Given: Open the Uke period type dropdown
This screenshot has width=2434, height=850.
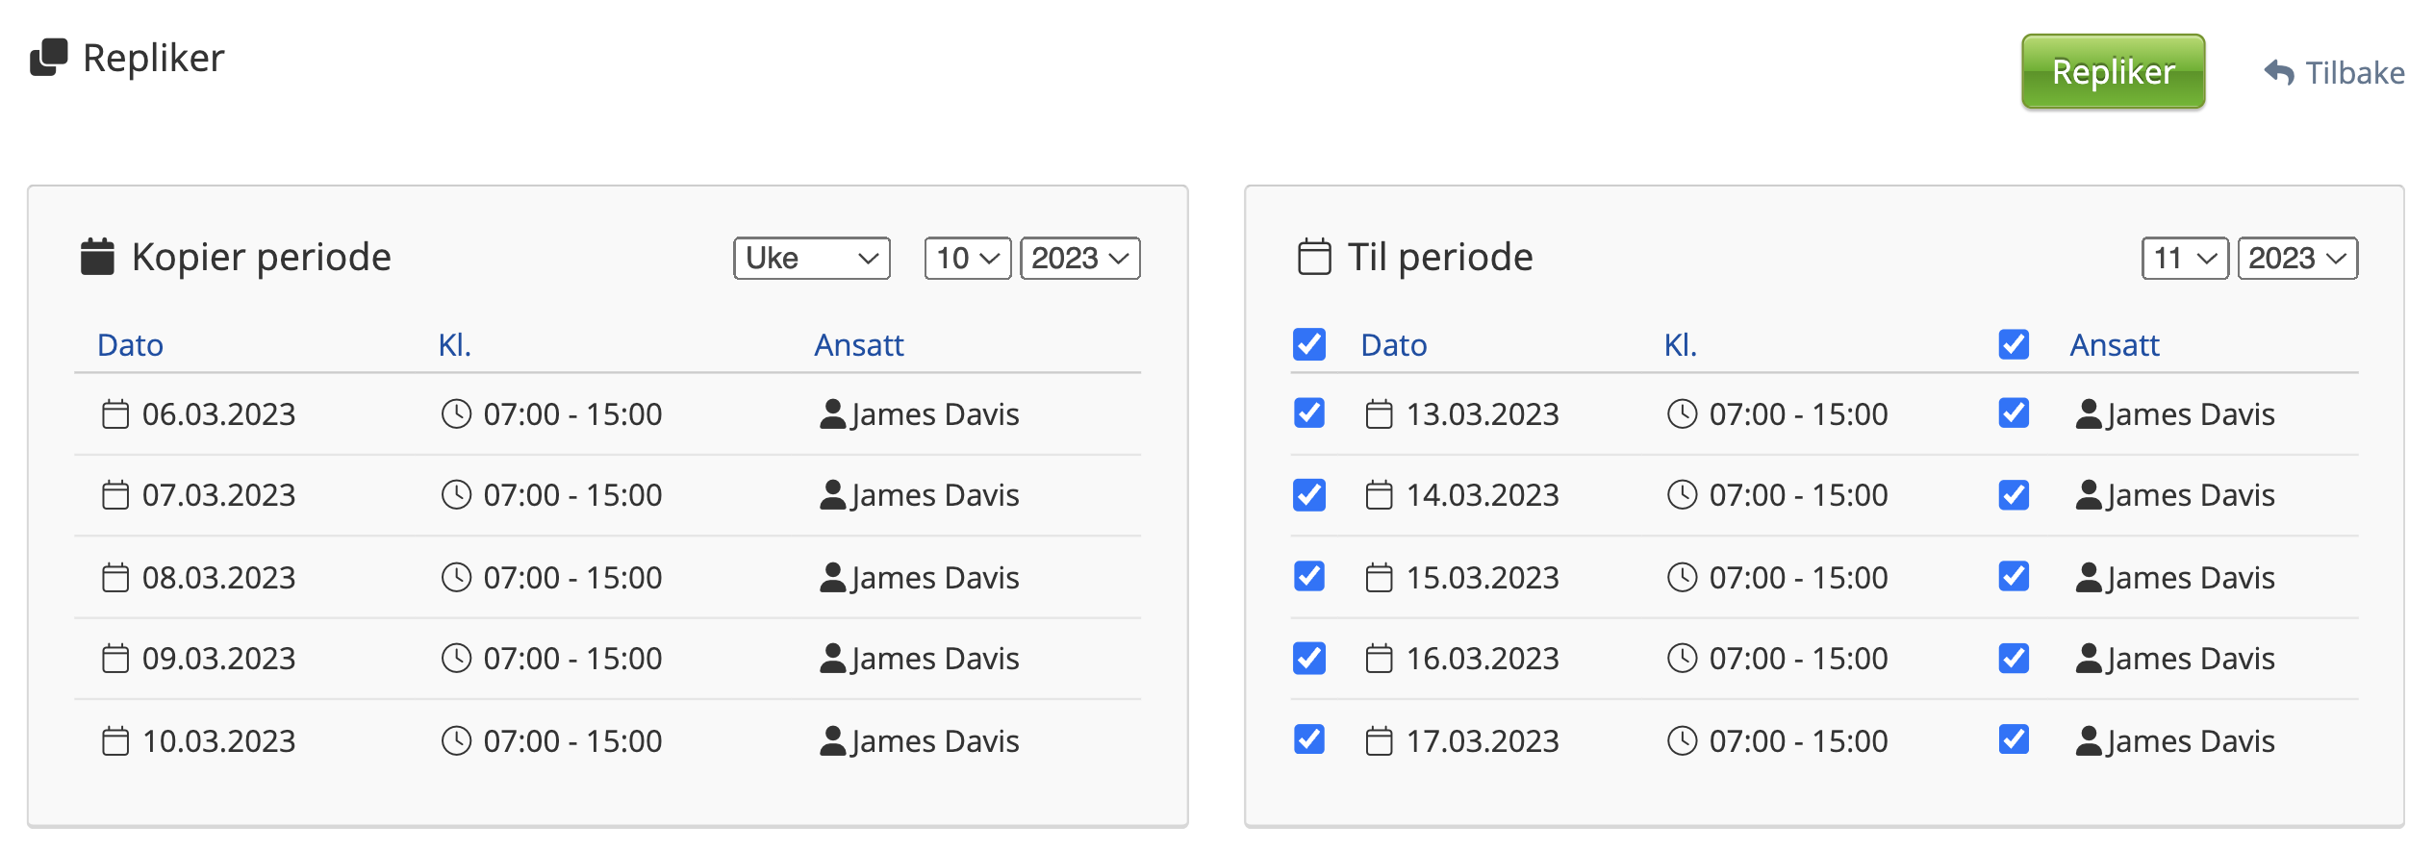Looking at the screenshot, I should pos(811,258).
